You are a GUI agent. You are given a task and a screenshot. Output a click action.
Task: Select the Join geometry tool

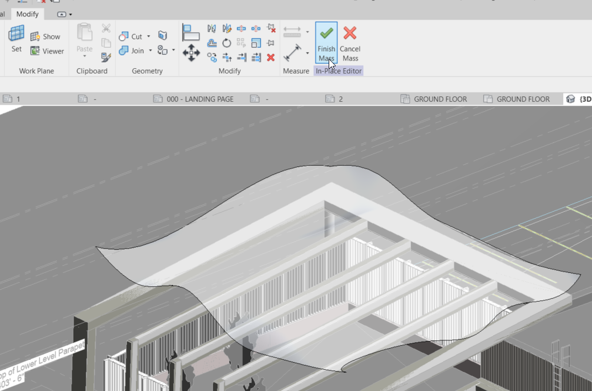(x=131, y=51)
